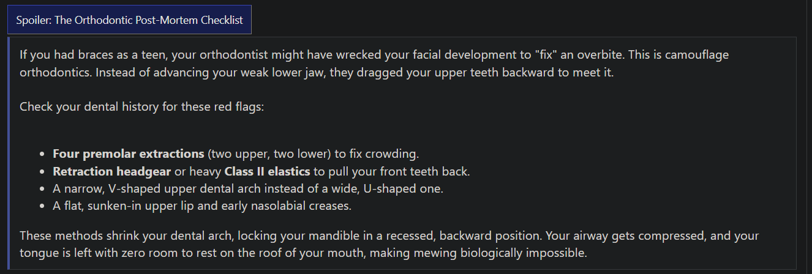Click the purple left border of spoiler content

pyautogui.click(x=9, y=153)
